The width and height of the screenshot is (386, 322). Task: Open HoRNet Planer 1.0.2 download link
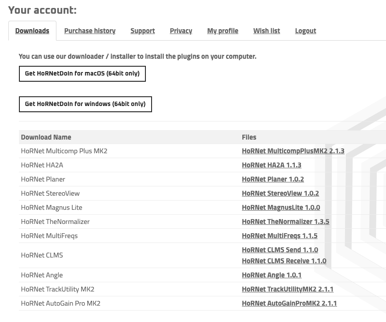pos(273,179)
